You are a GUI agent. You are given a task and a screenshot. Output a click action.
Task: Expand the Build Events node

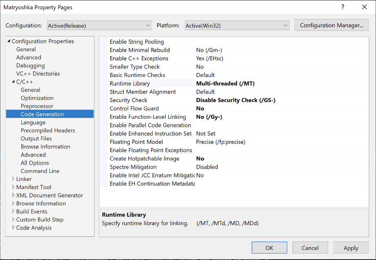(x=13, y=211)
